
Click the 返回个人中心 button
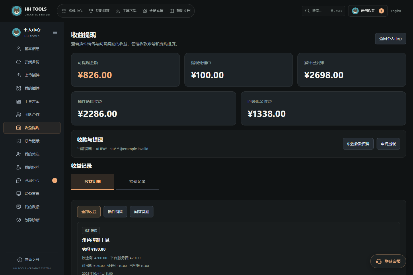click(390, 39)
